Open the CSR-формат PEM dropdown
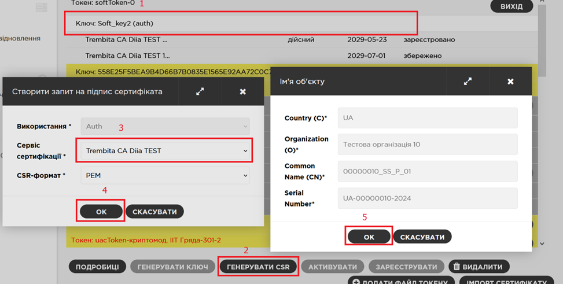 click(165, 175)
